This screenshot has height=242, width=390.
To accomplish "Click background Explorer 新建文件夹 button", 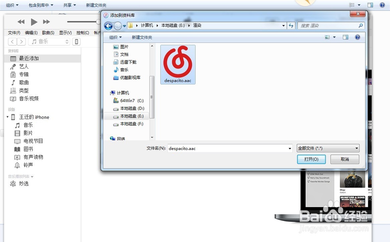I will pos(96,5).
